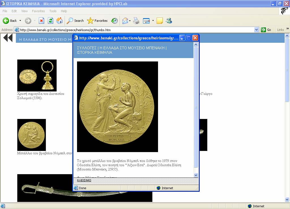Open the Favorites menu
The height and width of the screenshot is (209, 290).
(39, 11)
